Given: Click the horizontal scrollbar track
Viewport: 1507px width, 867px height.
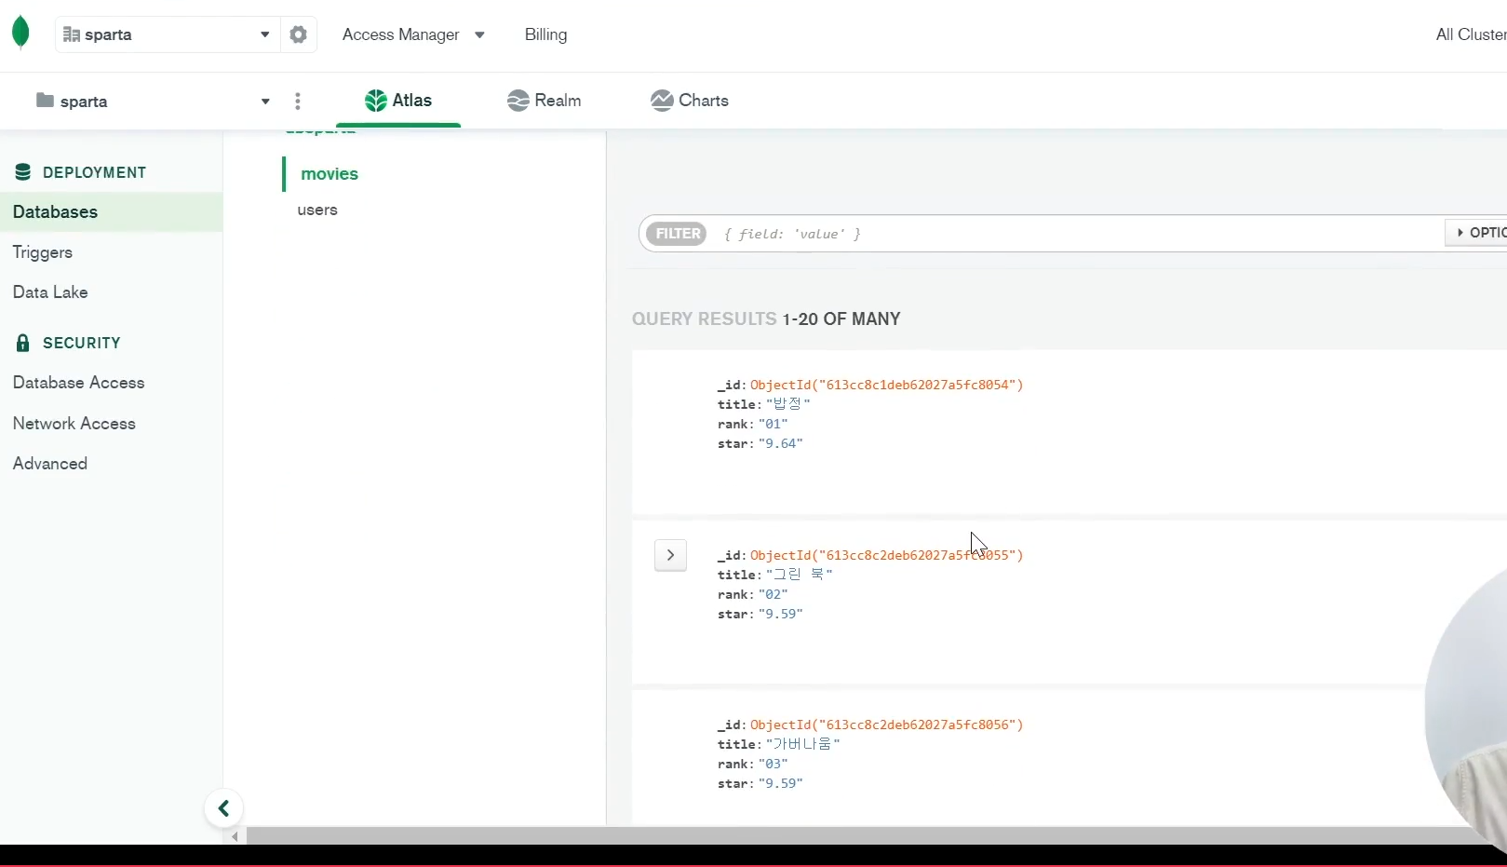Looking at the screenshot, I should (x=866, y=836).
